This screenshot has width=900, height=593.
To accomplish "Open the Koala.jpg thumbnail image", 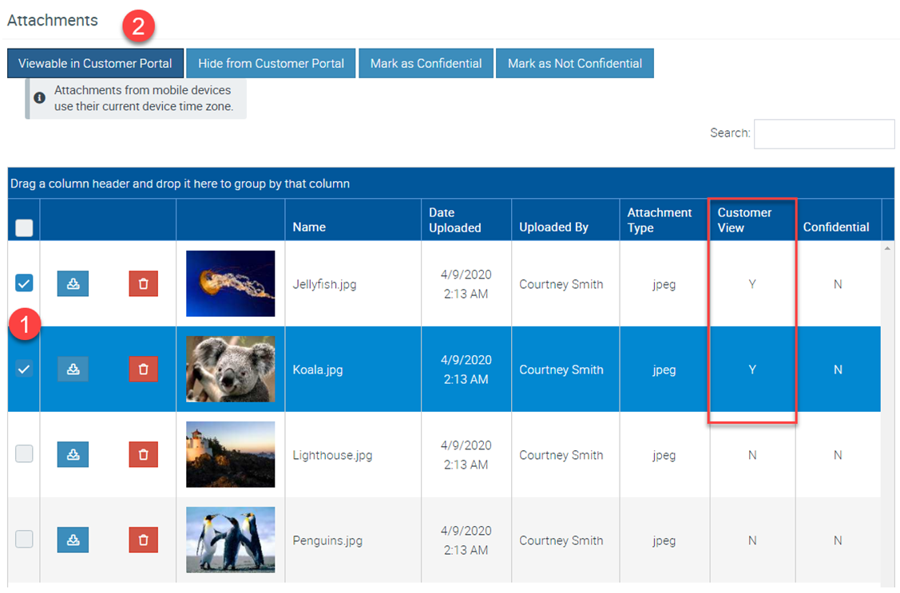I will (x=230, y=369).
